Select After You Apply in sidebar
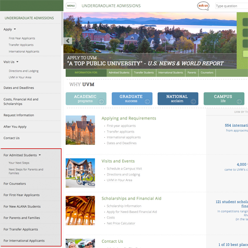The image size is (248, 248). click(15, 126)
